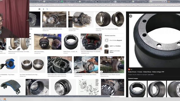The height and width of the screenshot is (101, 180).
Task: Select 'drum brake diagram' related search
Action: pyautogui.click(x=114, y=40)
